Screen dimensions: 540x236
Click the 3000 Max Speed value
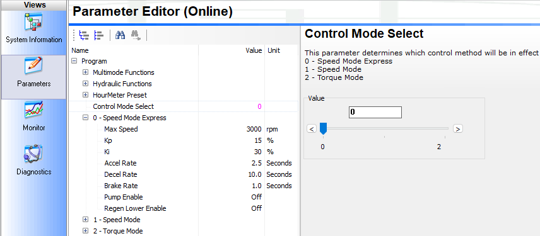click(x=254, y=129)
